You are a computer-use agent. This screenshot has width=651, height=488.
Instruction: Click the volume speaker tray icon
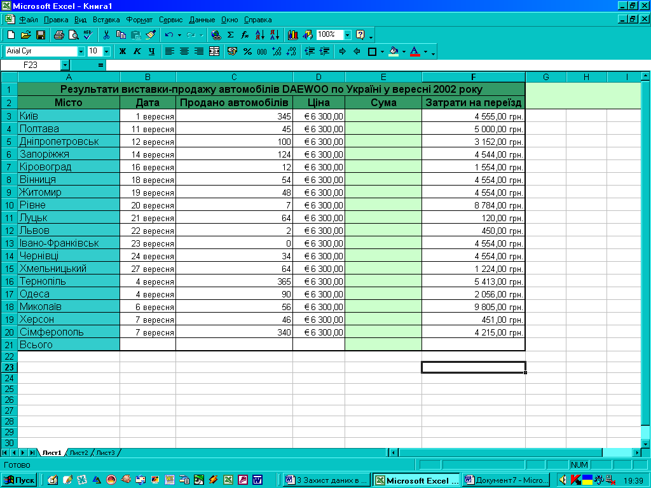[563, 480]
